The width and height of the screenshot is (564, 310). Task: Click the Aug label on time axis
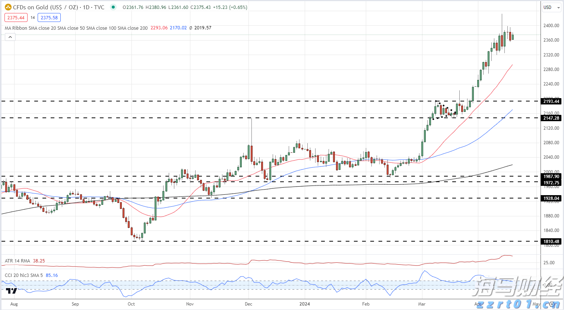[14, 304]
